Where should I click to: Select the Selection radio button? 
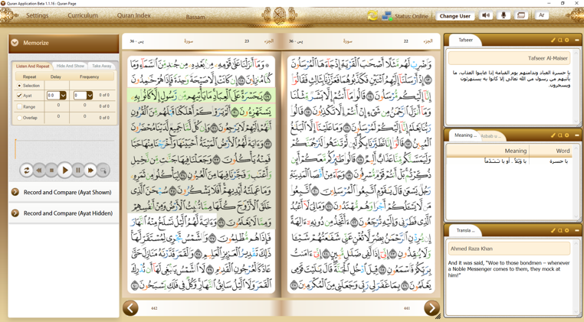(x=19, y=86)
